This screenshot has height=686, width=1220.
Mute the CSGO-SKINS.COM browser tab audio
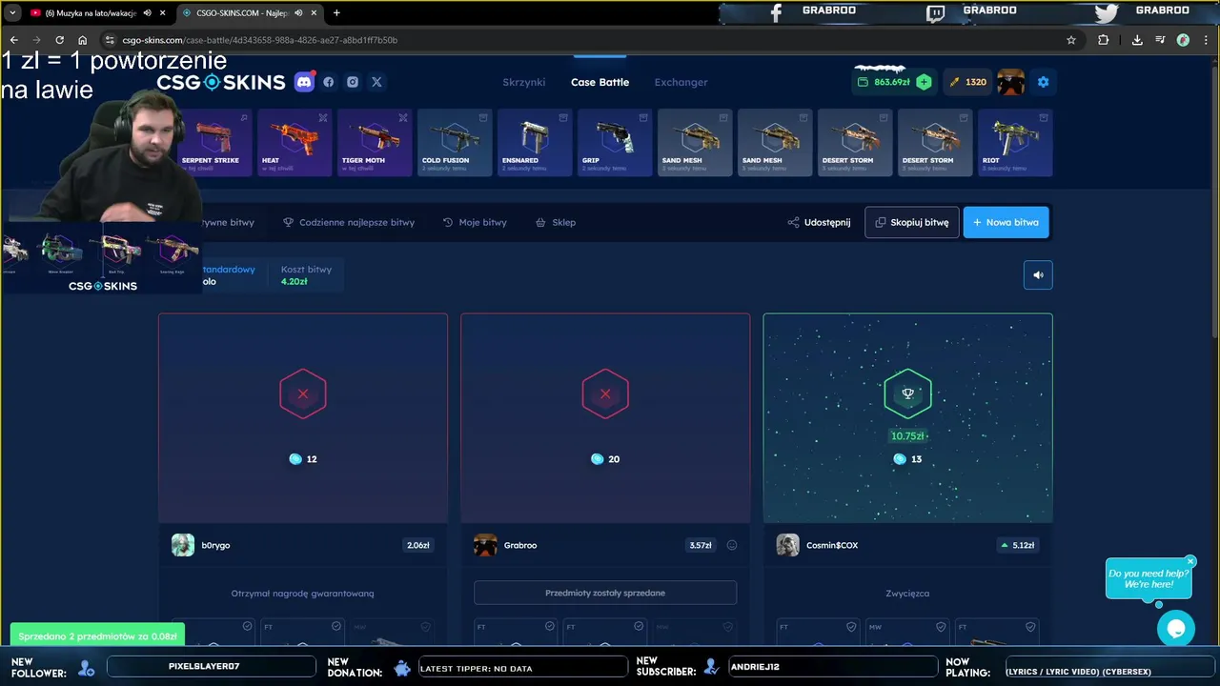(298, 13)
